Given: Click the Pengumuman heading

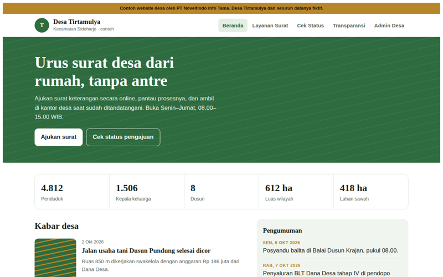Looking at the screenshot, I should coord(282,230).
